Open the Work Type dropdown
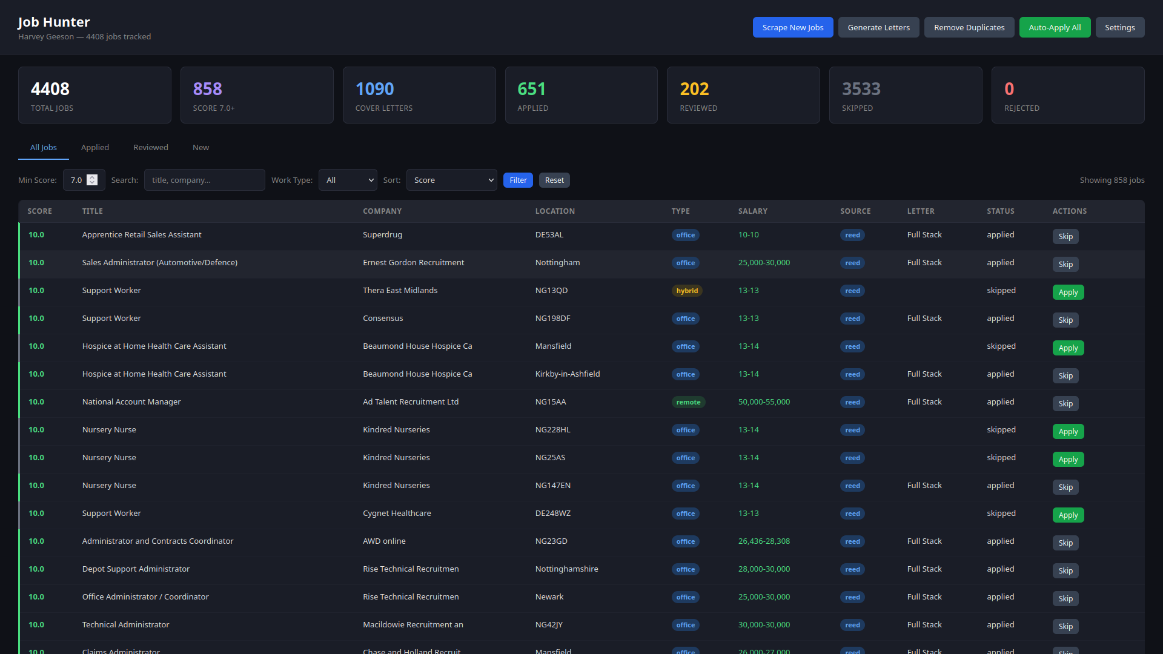The image size is (1163, 654). [348, 180]
